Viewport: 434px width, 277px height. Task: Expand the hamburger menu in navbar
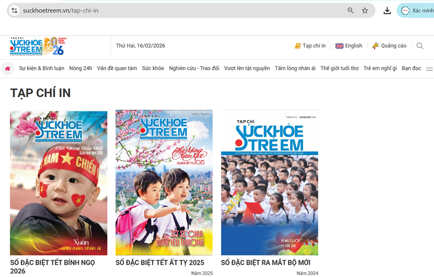pos(429,69)
